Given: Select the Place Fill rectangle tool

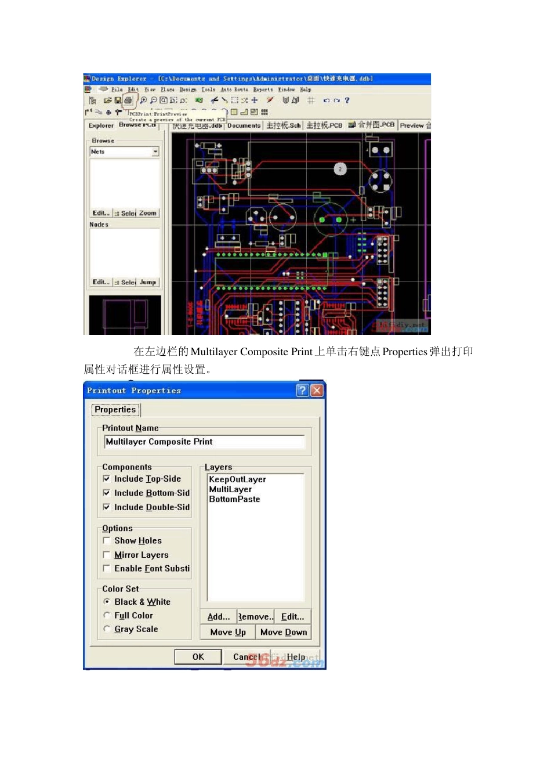Looking at the screenshot, I should [234, 112].
